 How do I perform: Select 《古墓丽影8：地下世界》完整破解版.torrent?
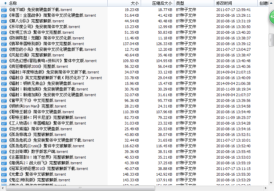point(47,157)
